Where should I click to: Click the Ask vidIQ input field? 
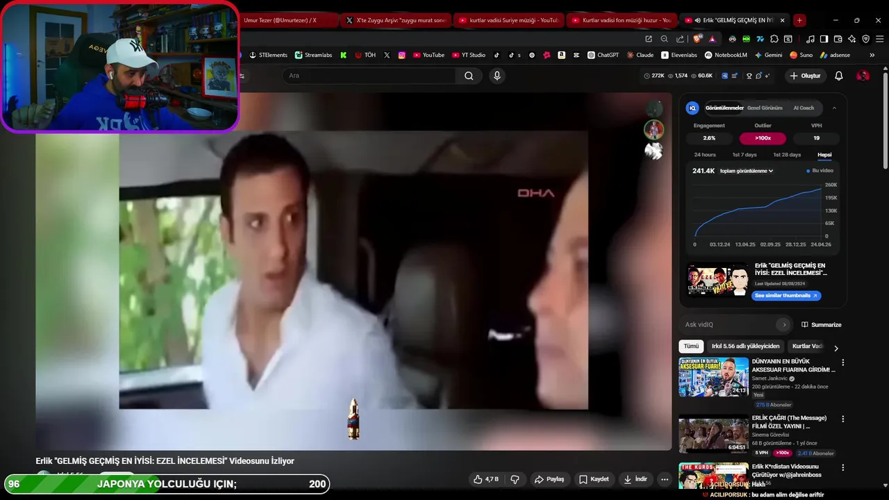tap(736, 324)
